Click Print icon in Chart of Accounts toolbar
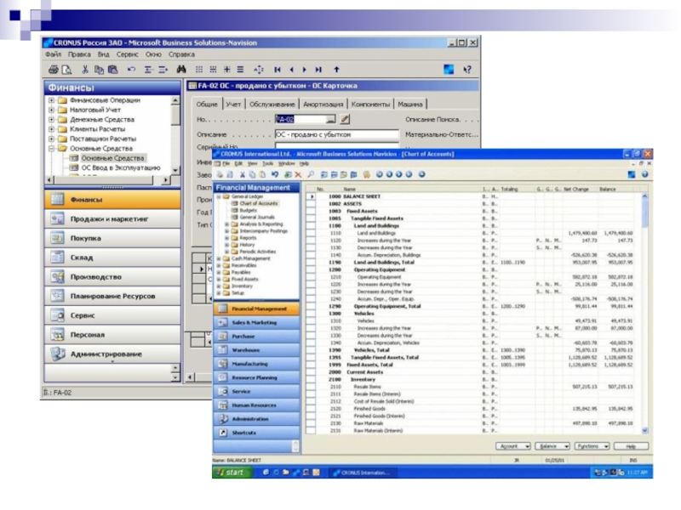 [x=220, y=175]
